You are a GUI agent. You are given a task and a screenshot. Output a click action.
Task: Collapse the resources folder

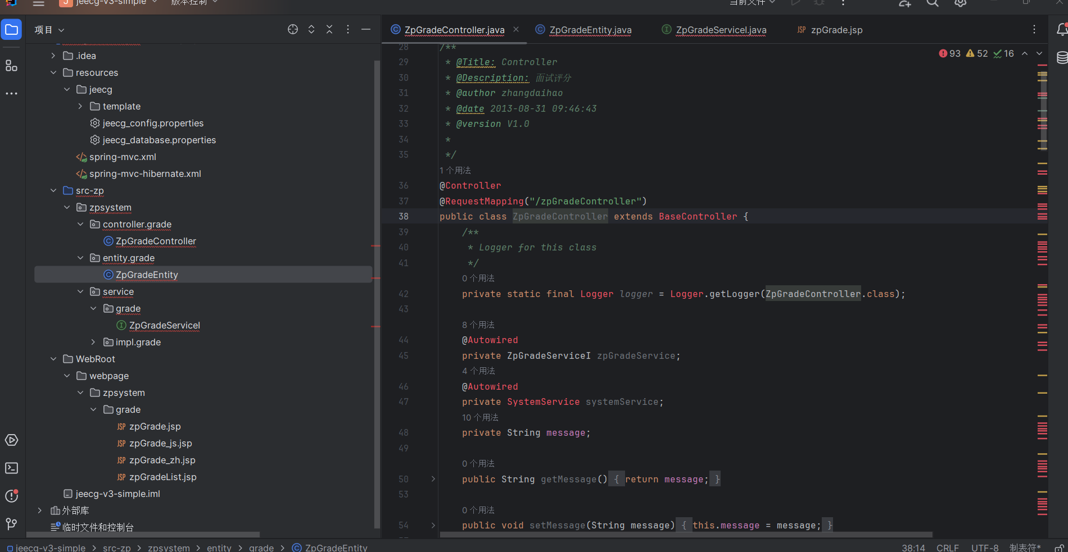53,72
